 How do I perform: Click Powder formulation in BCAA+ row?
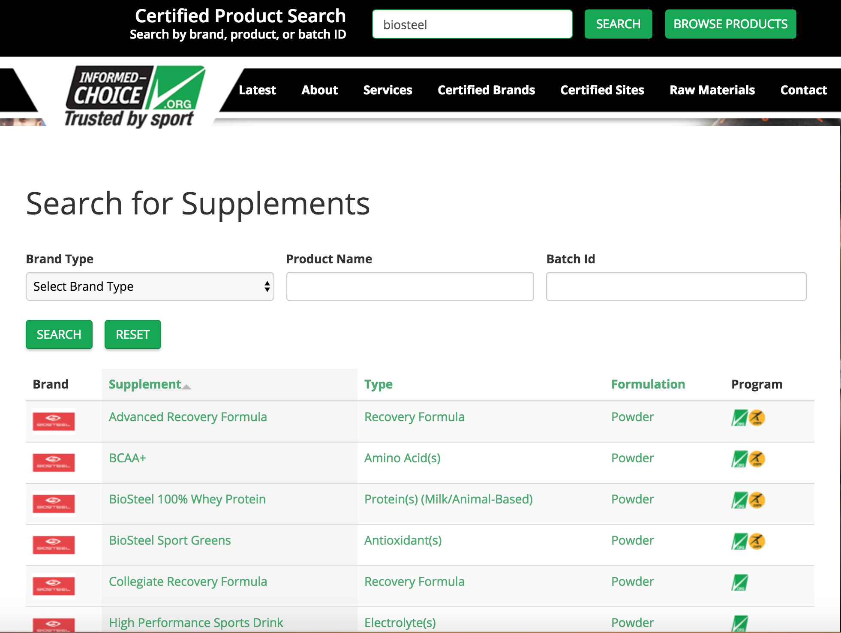633,458
